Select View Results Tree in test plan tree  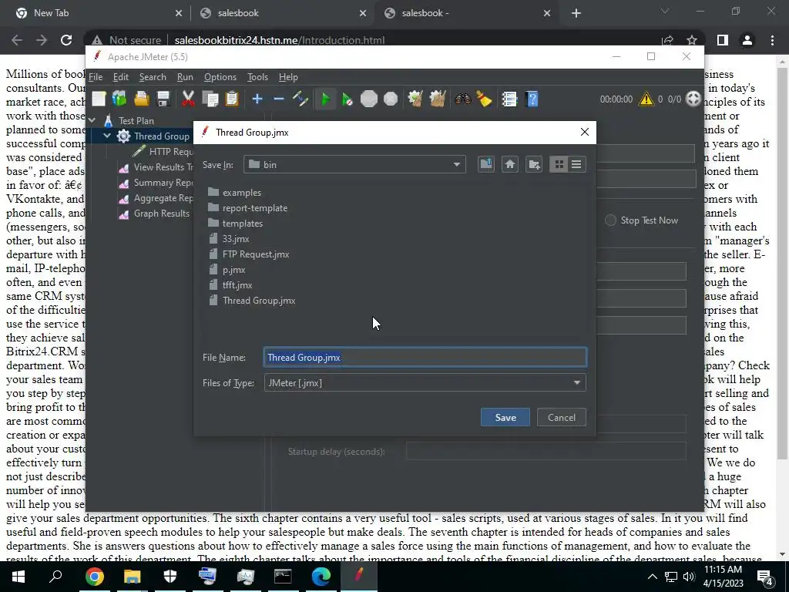click(x=156, y=167)
